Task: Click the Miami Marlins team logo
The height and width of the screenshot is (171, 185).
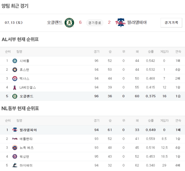Action: click(x=14, y=166)
